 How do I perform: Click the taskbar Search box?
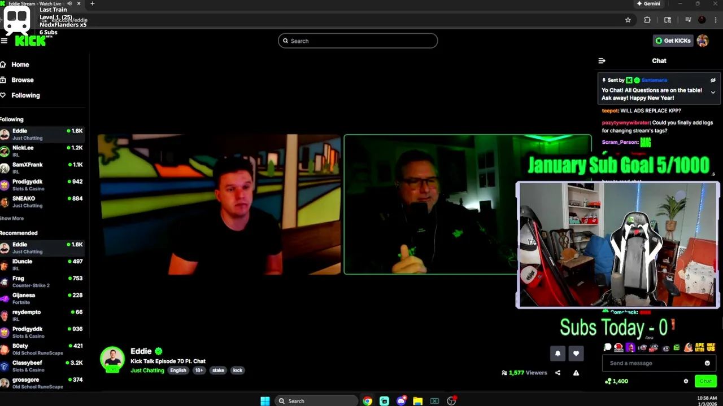[316, 401]
